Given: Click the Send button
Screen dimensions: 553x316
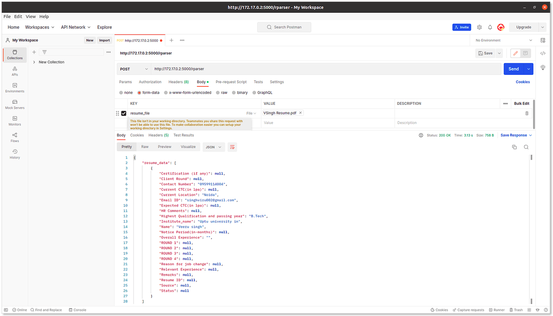Looking at the screenshot, I should click(513, 69).
